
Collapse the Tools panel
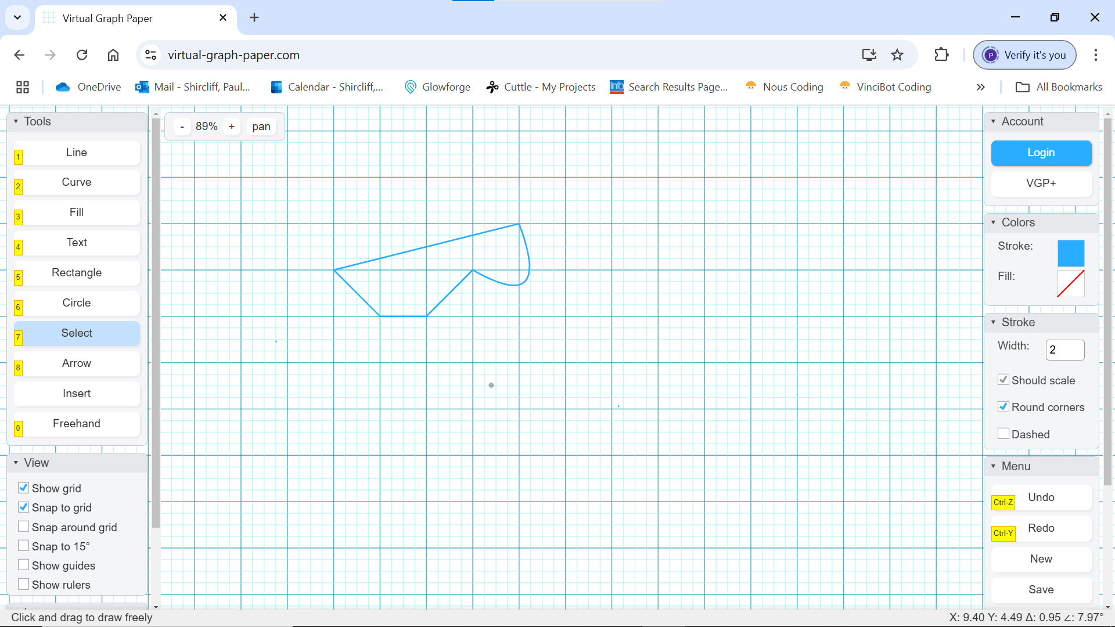(15, 121)
